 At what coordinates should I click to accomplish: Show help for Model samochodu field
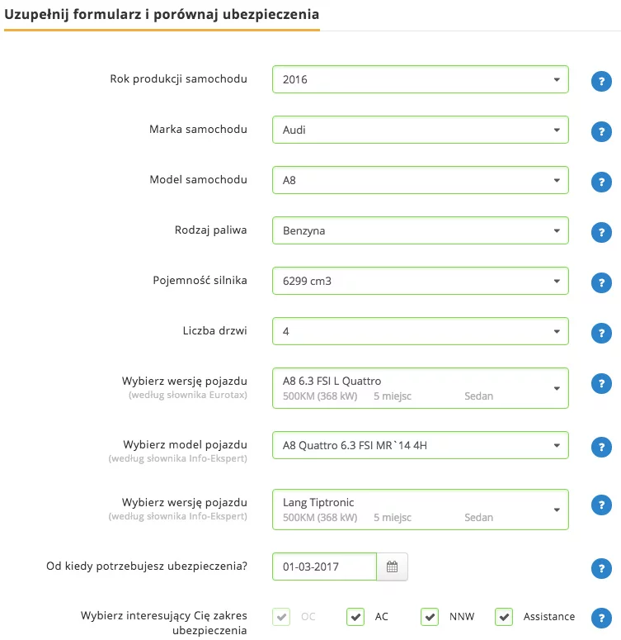(601, 182)
